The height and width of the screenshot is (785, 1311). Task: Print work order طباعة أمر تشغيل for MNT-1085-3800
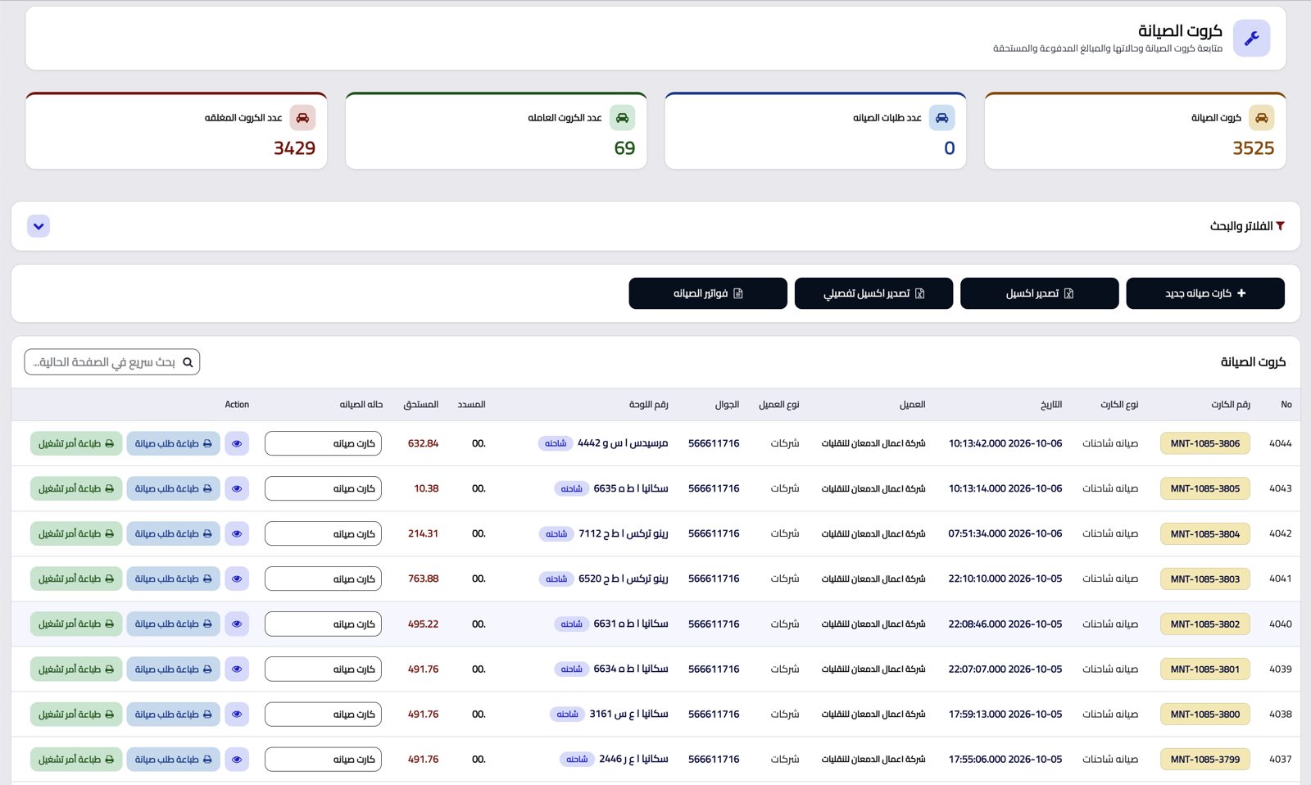[x=76, y=714]
